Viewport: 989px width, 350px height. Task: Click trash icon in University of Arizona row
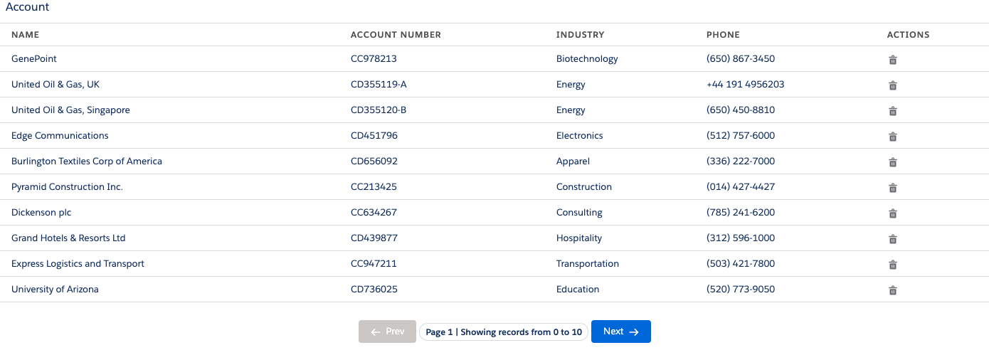click(x=893, y=290)
